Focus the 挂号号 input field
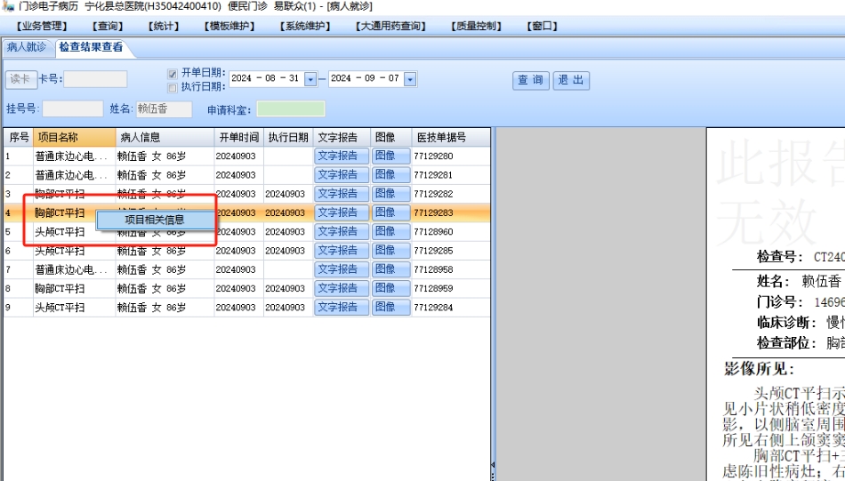 (73, 108)
